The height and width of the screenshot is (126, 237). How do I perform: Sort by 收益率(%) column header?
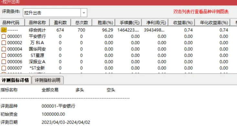coord(181,23)
